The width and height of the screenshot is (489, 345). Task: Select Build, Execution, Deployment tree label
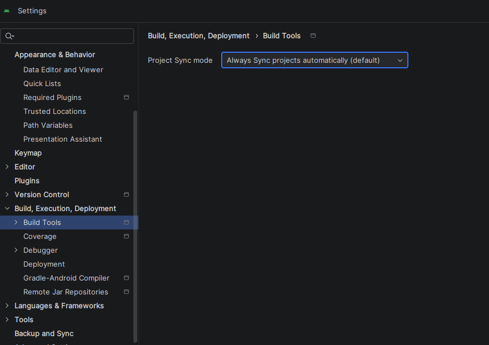(65, 208)
